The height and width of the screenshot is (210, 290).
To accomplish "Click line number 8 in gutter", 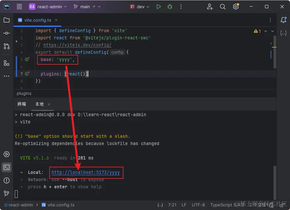I will coord(21,81).
